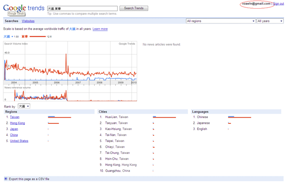Viewport: 287px width, 186px height.
Task: Switch to the Websites tab
Action: 28,21
